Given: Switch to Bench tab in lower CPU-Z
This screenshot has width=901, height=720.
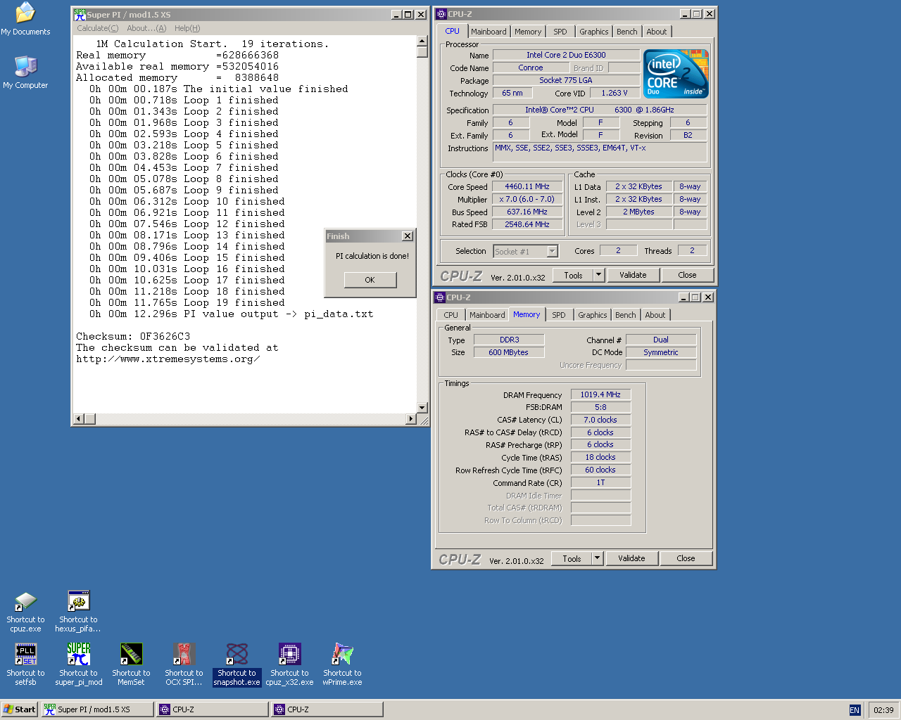Looking at the screenshot, I should [626, 315].
